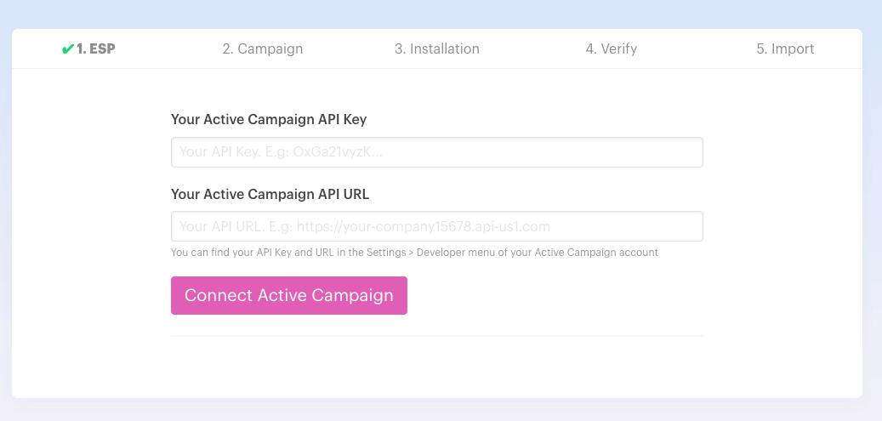Select the 4. Verify step
The image size is (882, 421).
611,49
